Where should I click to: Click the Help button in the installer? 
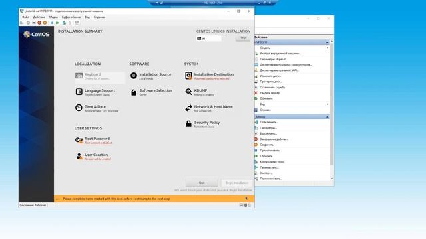(x=242, y=37)
